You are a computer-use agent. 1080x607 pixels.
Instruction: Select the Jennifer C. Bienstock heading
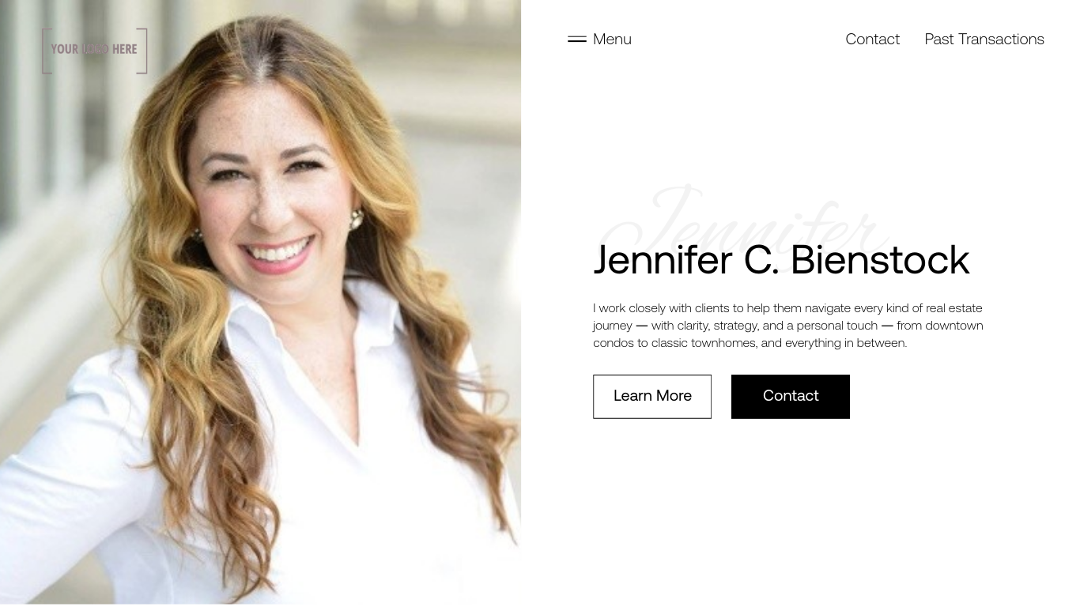point(781,260)
